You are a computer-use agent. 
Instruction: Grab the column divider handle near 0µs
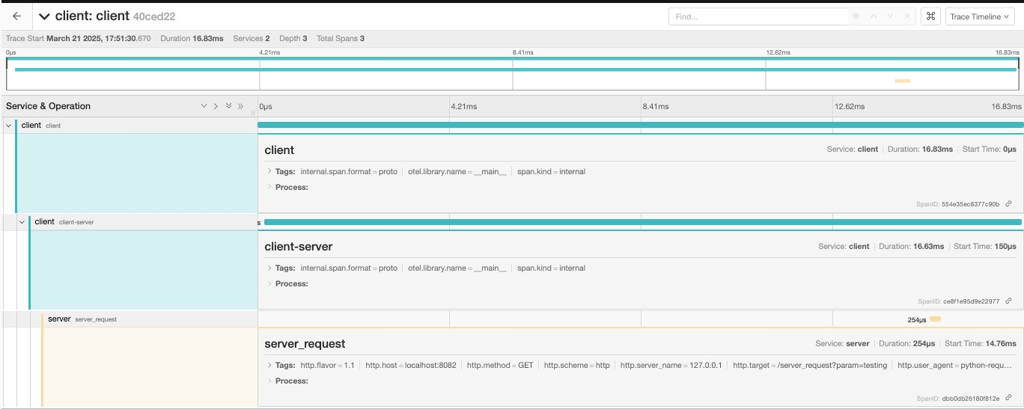[x=253, y=111]
